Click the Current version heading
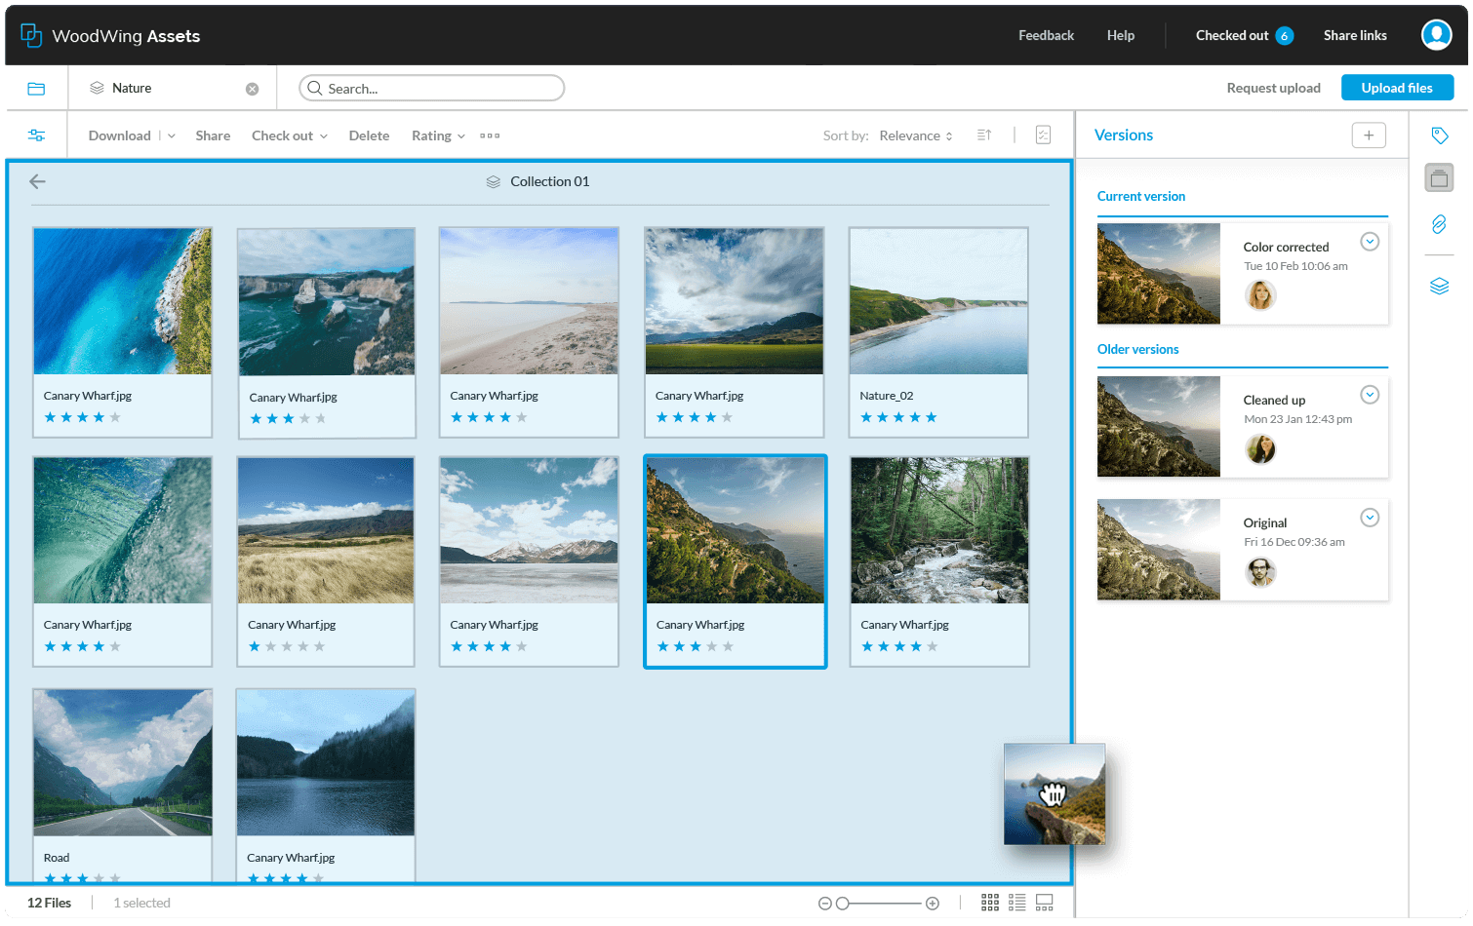Screen dimensions: 1473x926 [x=1141, y=196]
